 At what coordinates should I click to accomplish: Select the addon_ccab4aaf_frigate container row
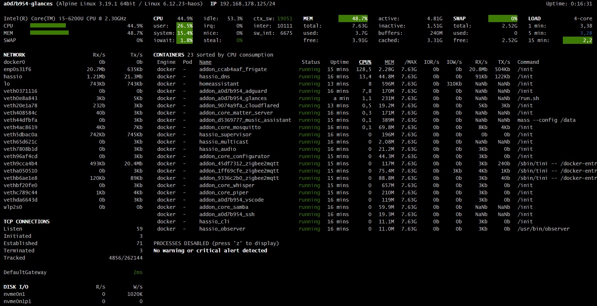coord(233,69)
